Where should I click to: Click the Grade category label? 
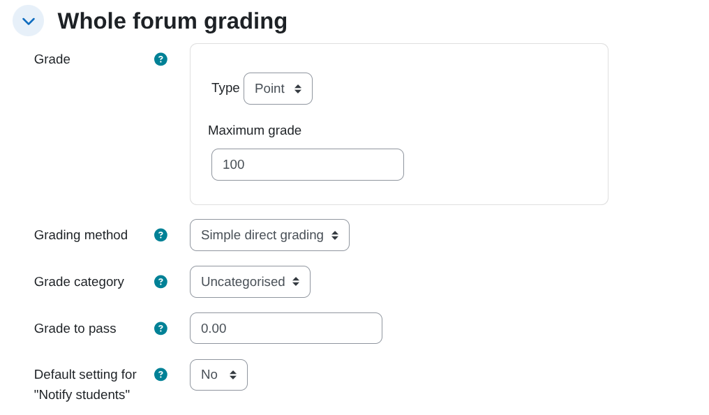(79, 282)
